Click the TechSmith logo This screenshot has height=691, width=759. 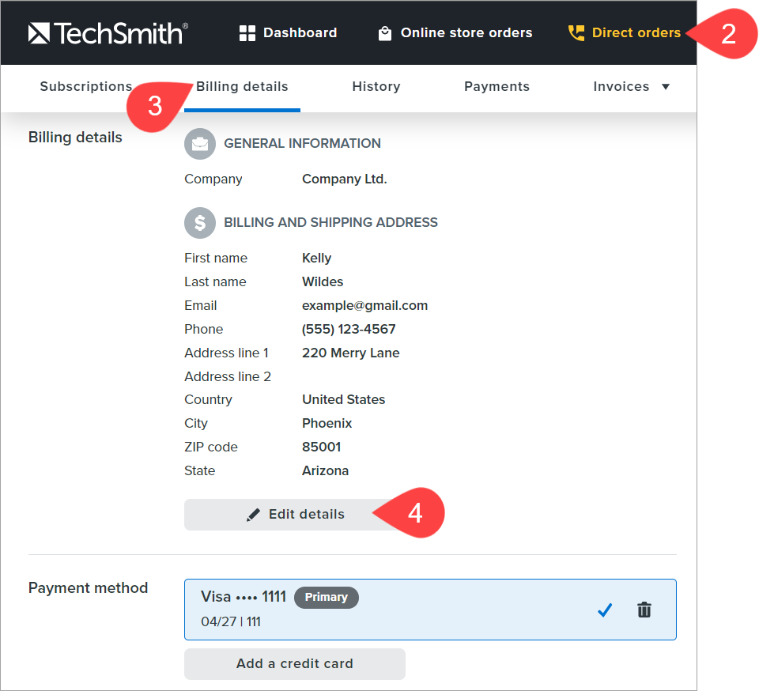(x=108, y=32)
